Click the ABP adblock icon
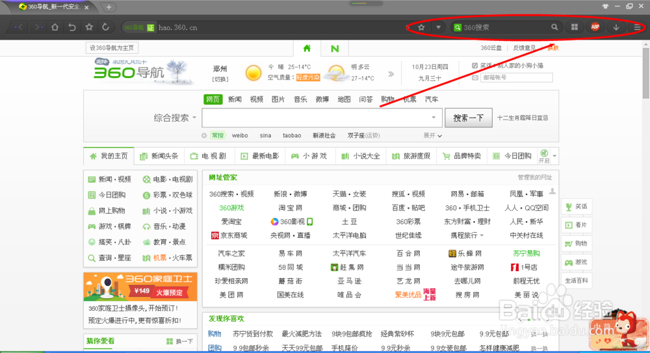 click(595, 27)
